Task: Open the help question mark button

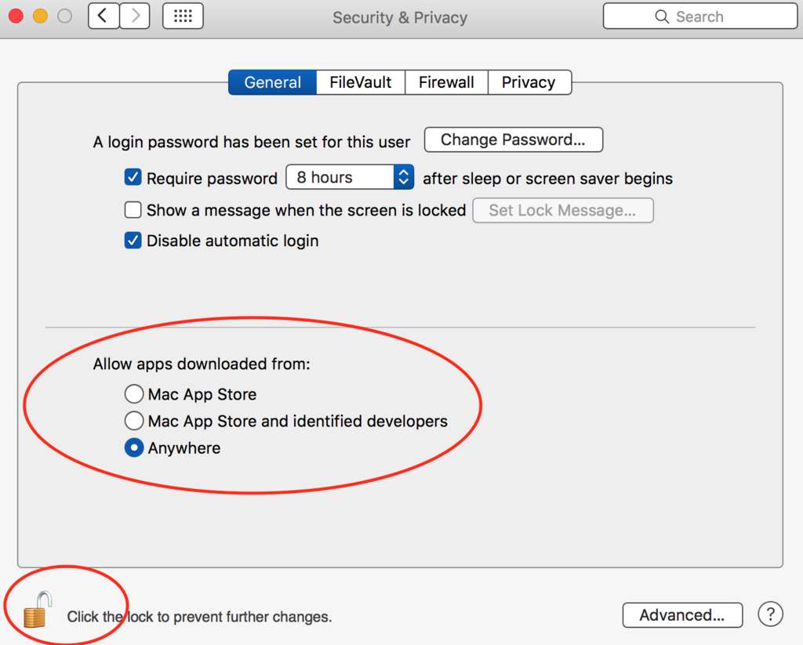Action: (x=770, y=614)
